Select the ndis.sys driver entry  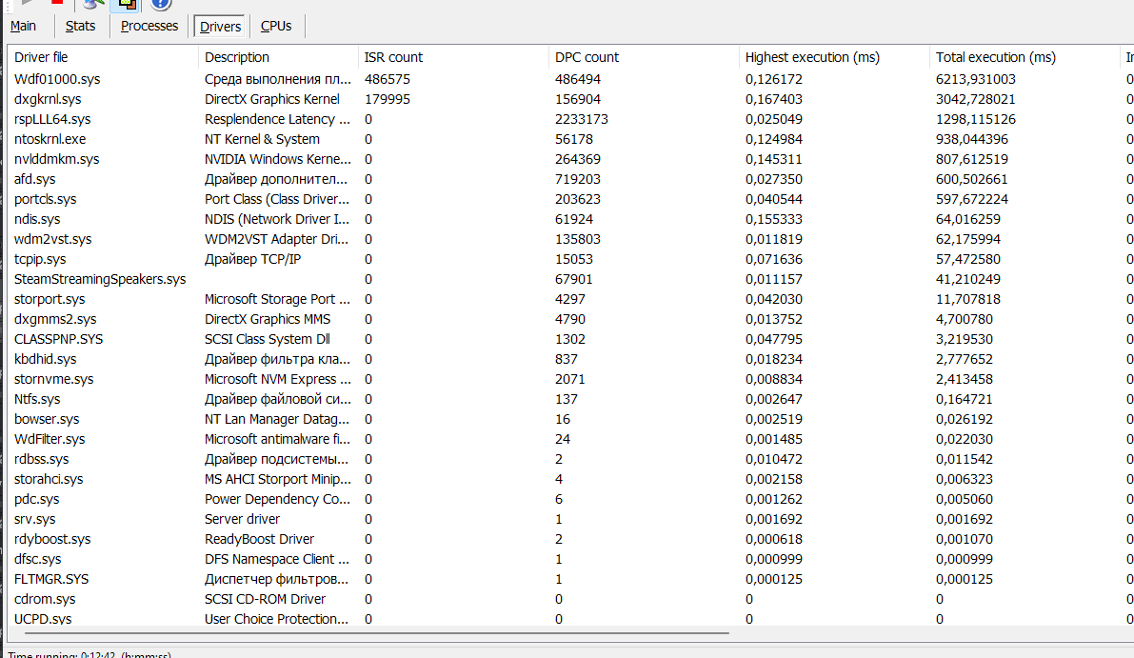point(37,219)
